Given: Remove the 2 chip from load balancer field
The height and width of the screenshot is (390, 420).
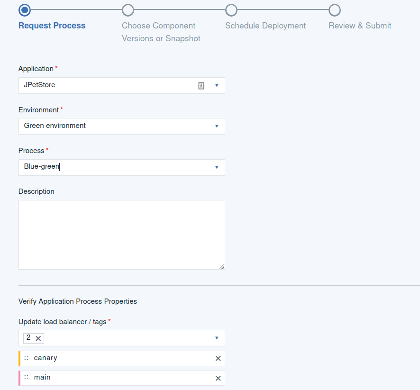Looking at the screenshot, I should click(x=37, y=338).
